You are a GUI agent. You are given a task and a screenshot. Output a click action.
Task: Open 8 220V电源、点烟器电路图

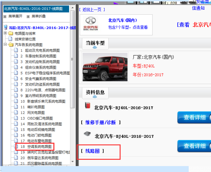43,90
